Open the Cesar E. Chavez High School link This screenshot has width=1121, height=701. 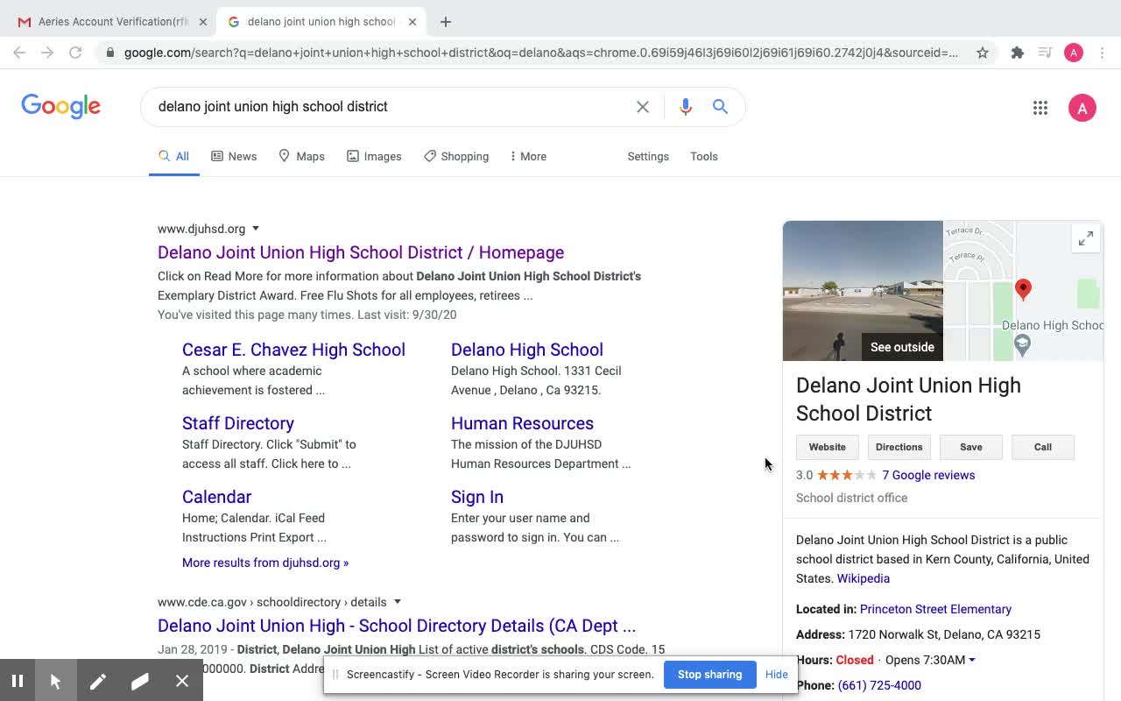pyautogui.click(x=293, y=350)
